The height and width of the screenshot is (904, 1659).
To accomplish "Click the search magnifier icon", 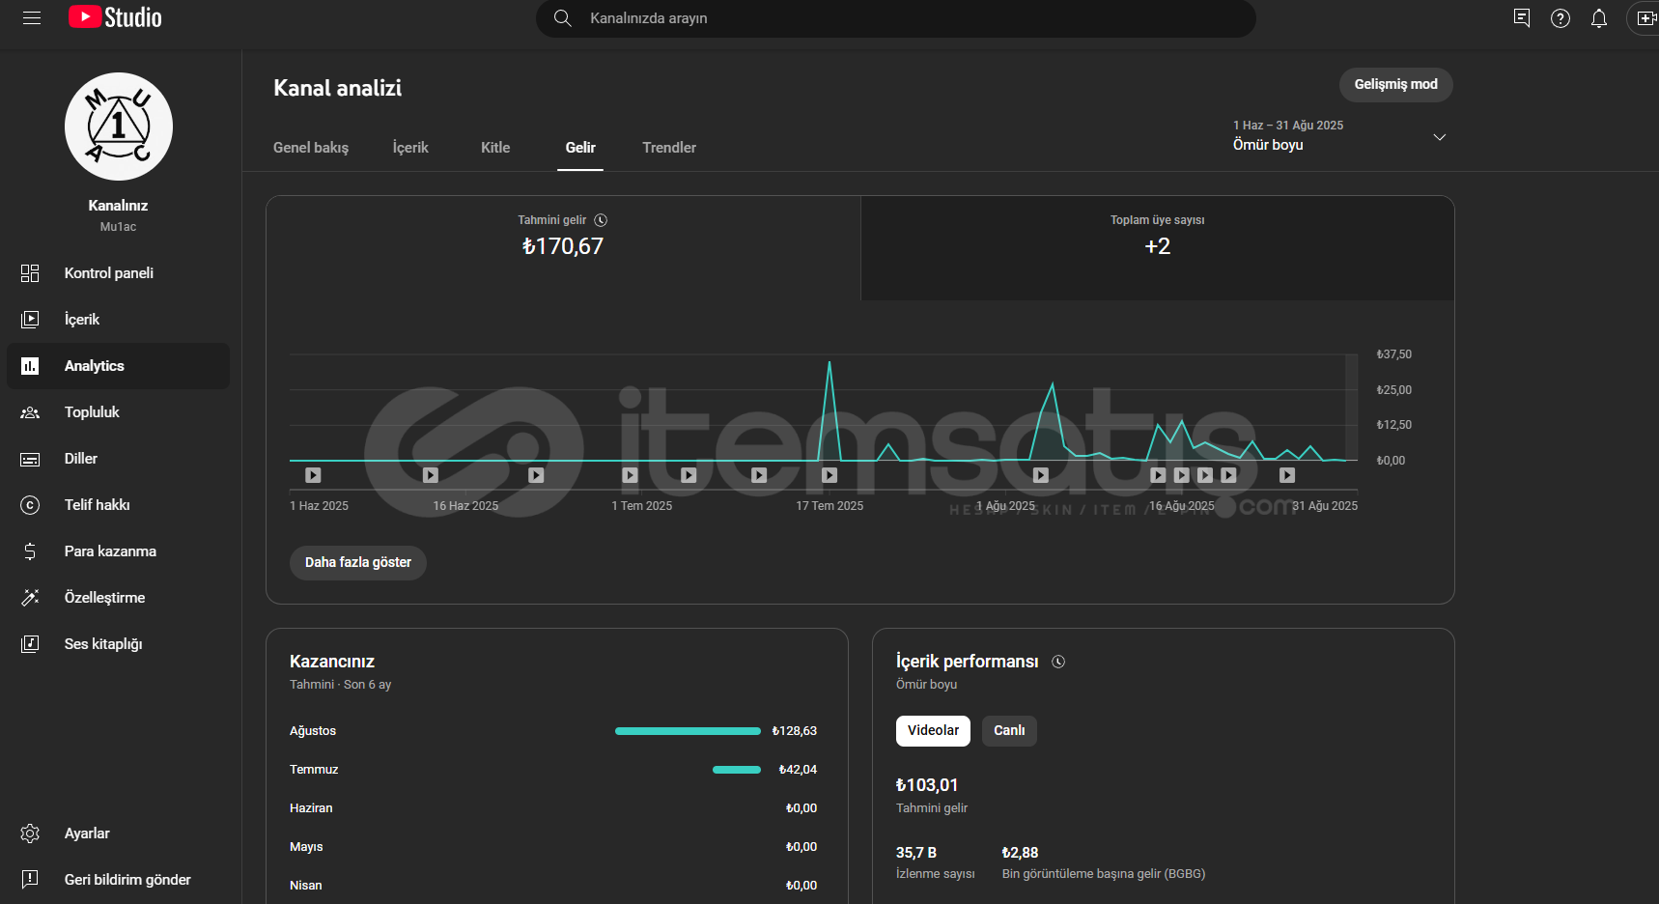I will pos(562,18).
